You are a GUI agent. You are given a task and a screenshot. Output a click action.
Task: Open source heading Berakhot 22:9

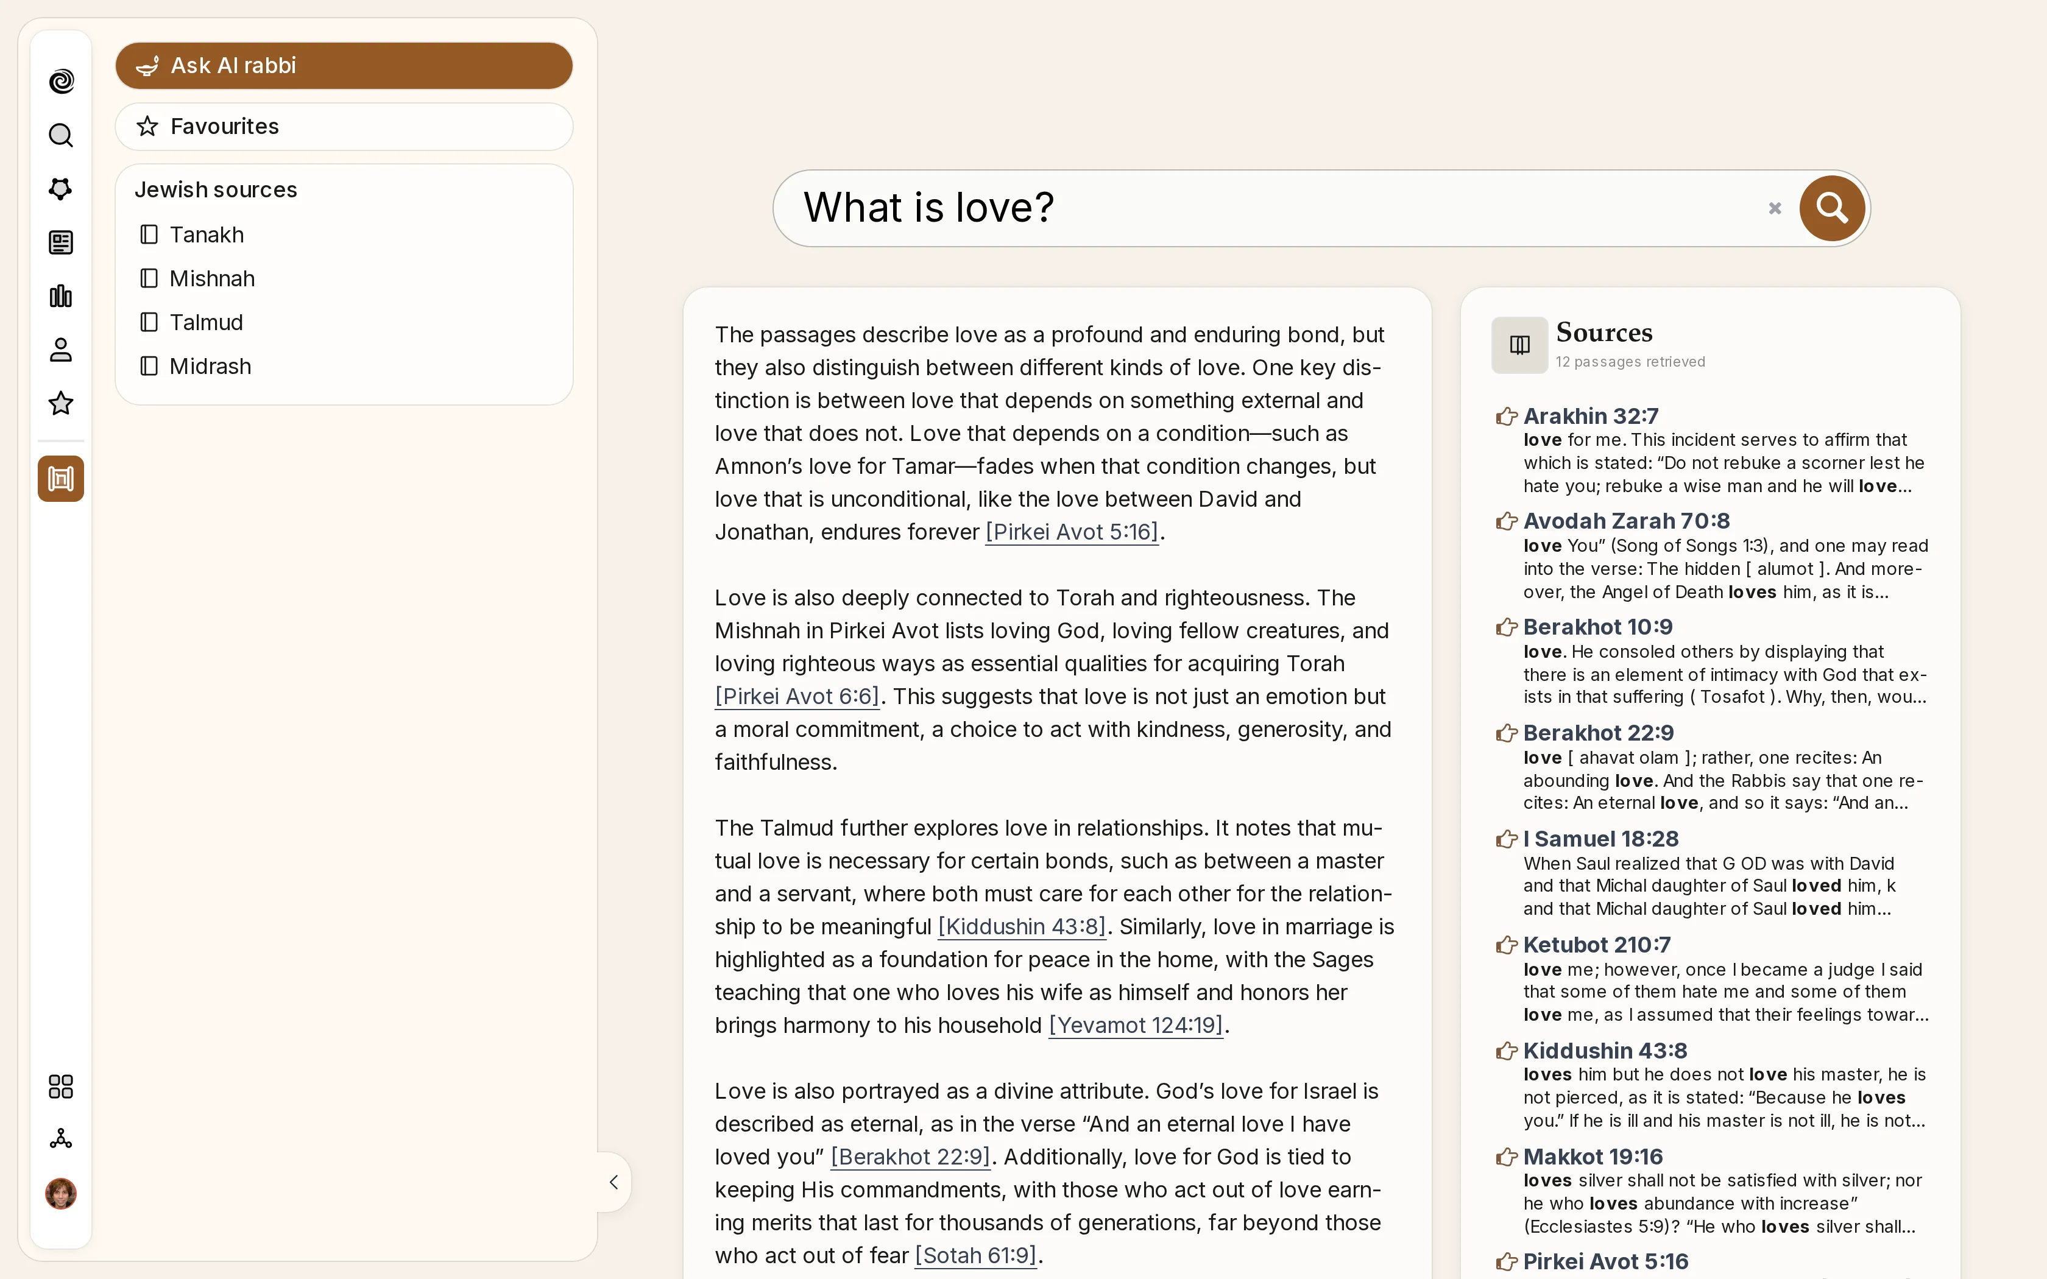1598,733
